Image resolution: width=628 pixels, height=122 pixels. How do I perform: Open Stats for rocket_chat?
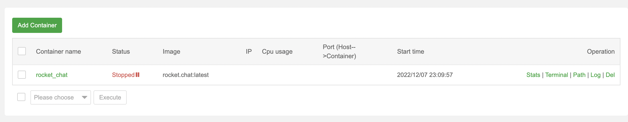pyautogui.click(x=533, y=75)
